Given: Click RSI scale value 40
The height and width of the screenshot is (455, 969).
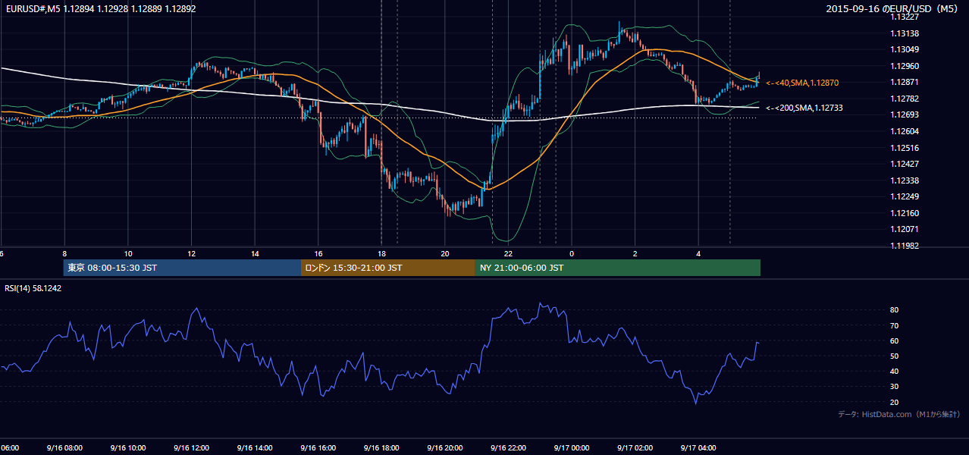Looking at the screenshot, I should [895, 372].
